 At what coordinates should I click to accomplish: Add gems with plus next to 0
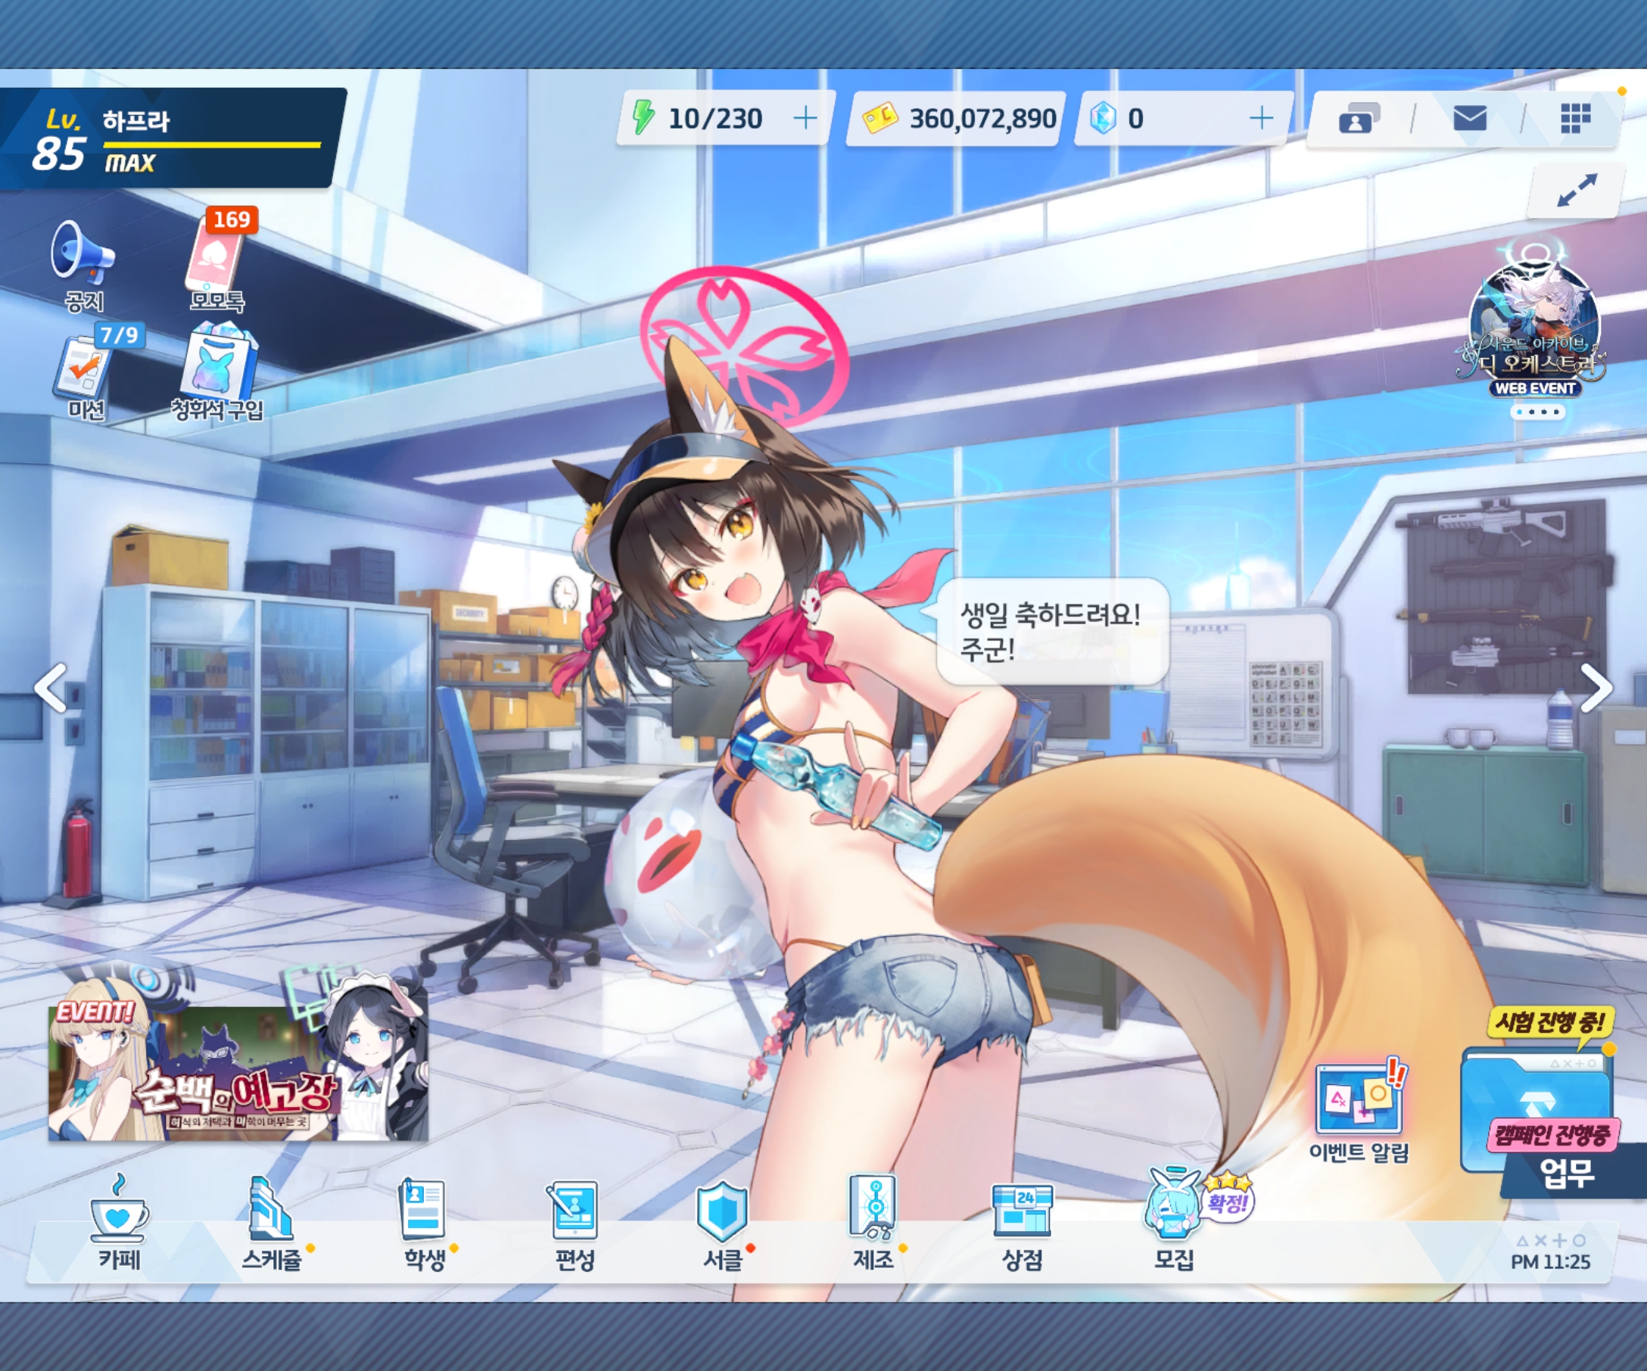[1260, 118]
